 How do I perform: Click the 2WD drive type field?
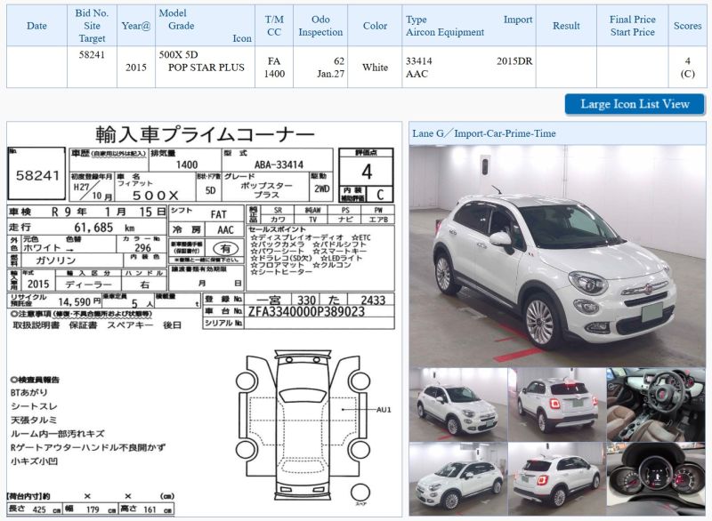tap(321, 189)
